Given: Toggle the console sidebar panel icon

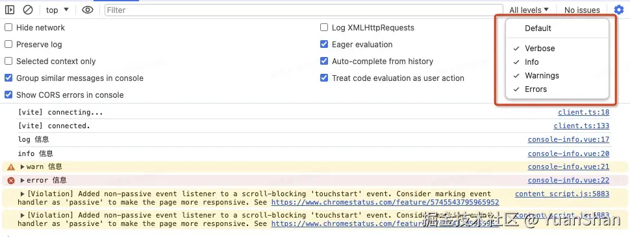Looking at the screenshot, I should pos(10,10).
